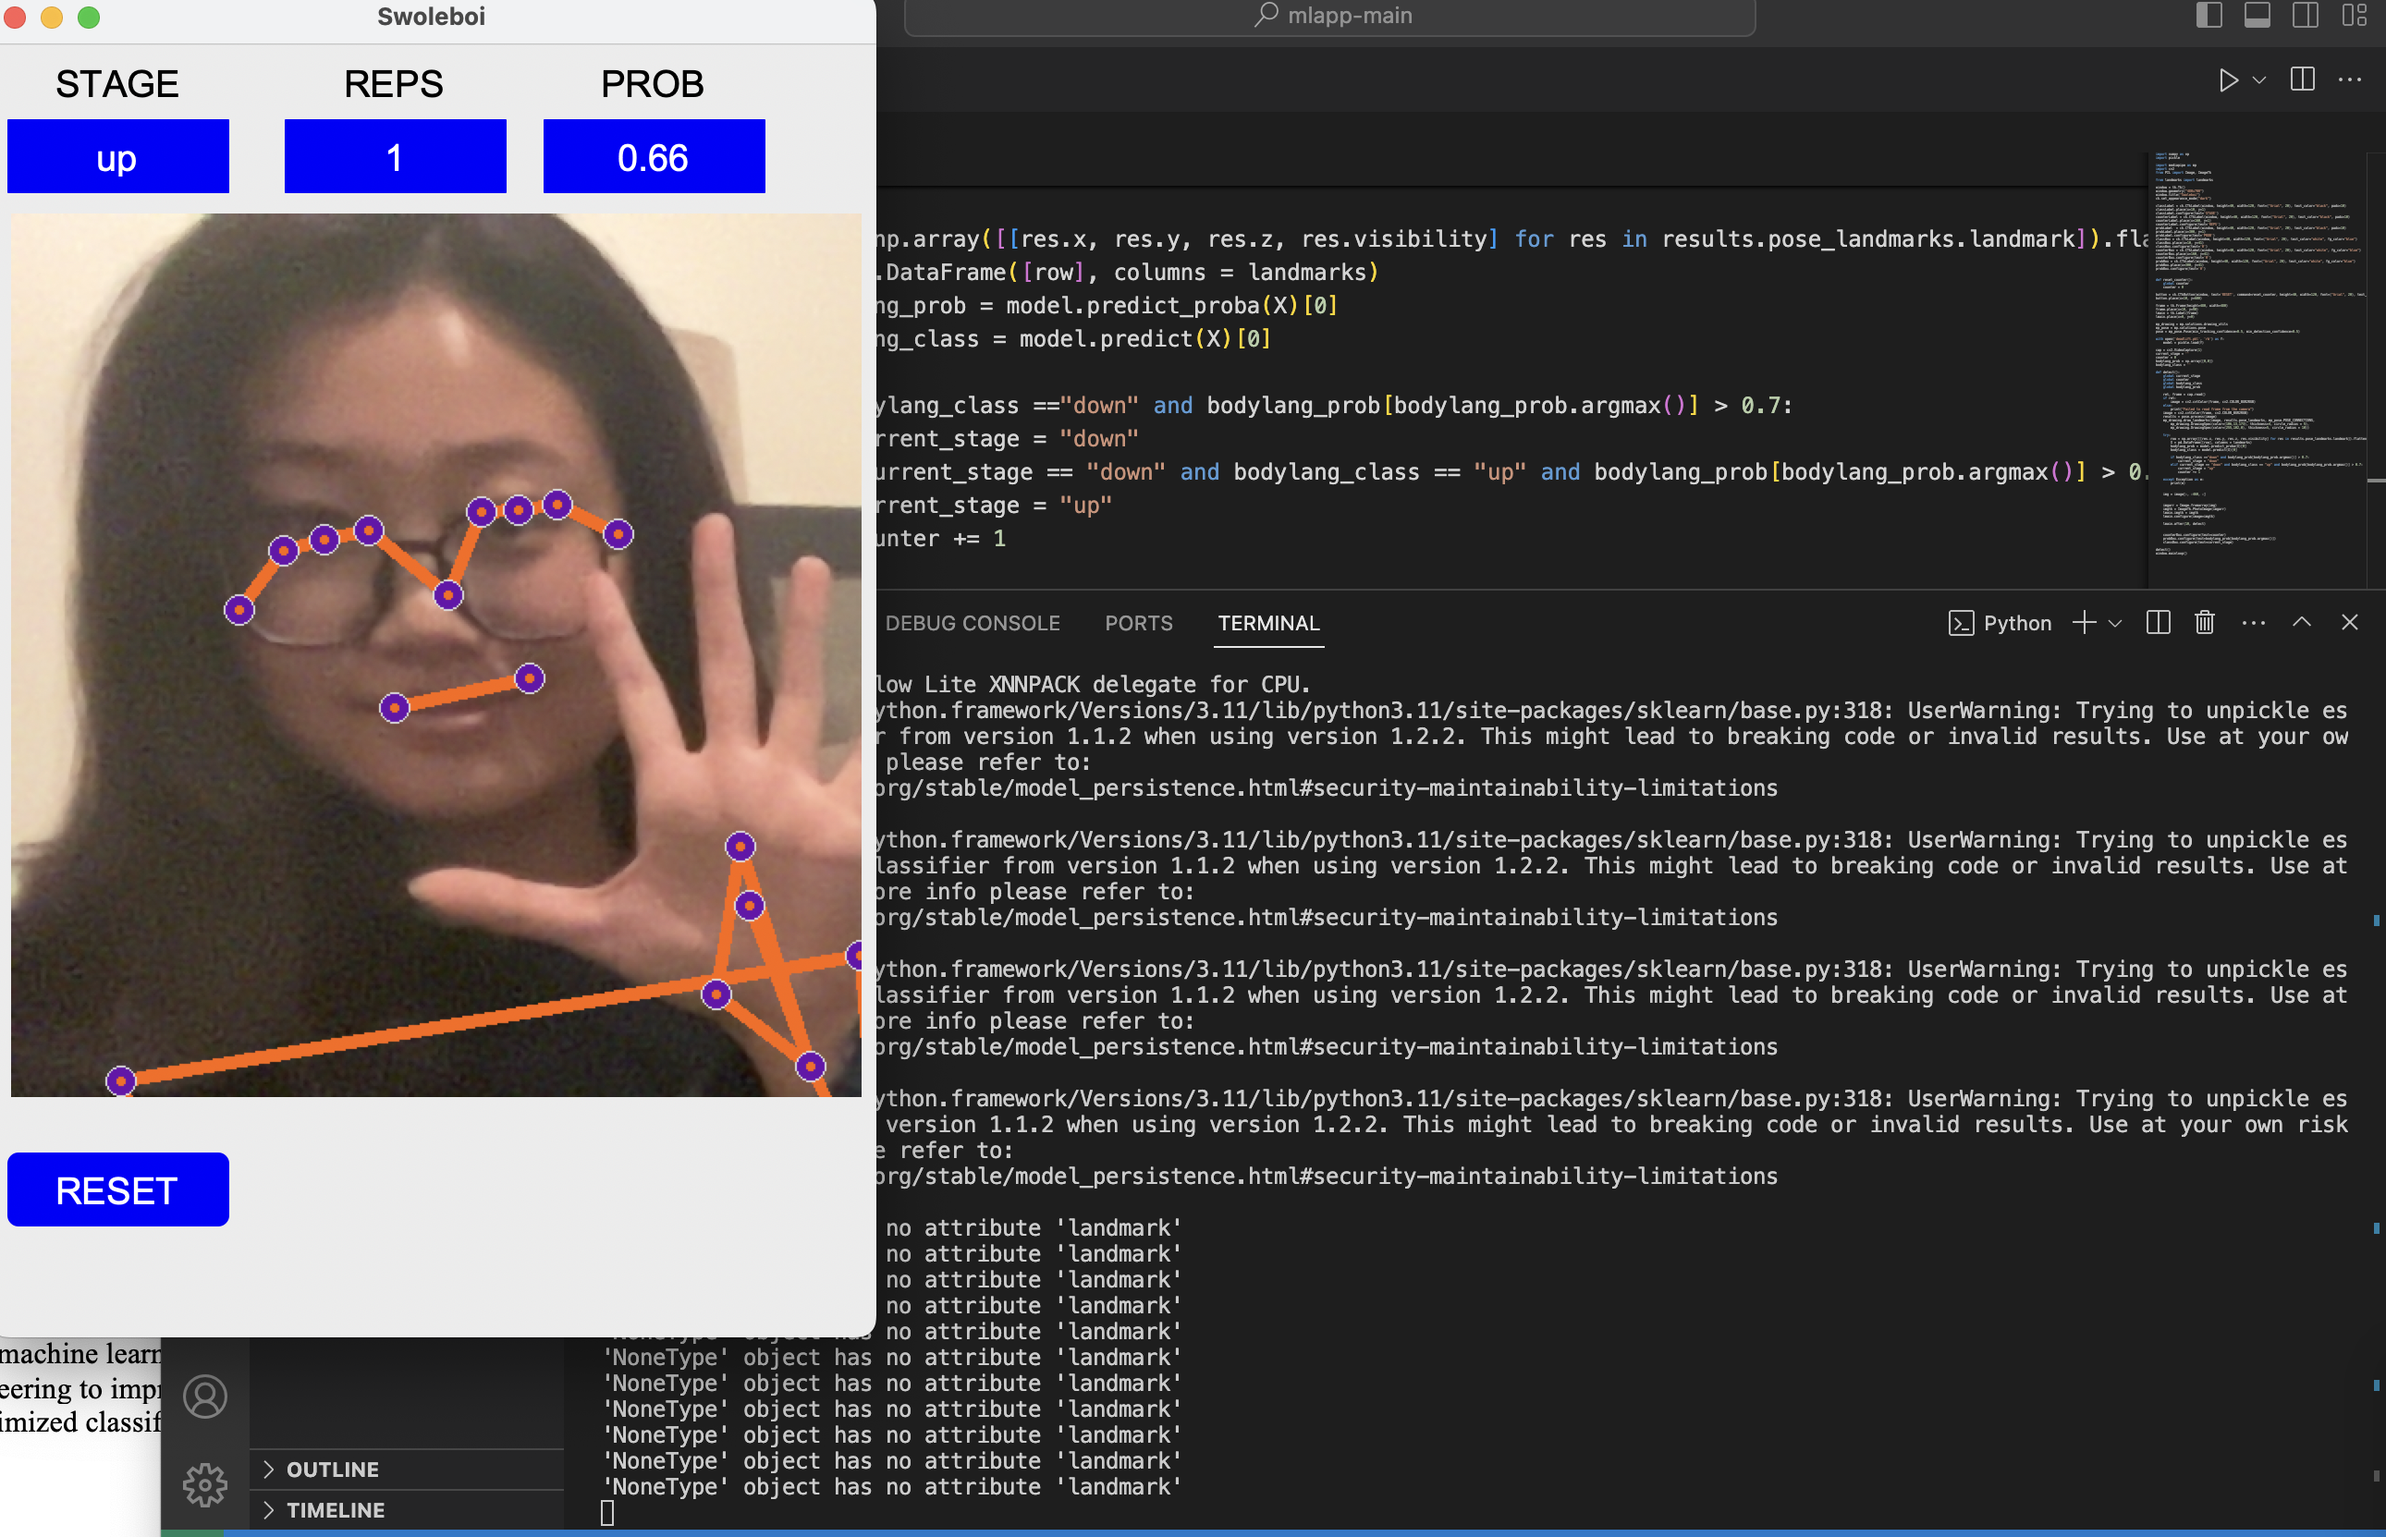Collapse the terminal panel with chevron icon

coord(2302,623)
